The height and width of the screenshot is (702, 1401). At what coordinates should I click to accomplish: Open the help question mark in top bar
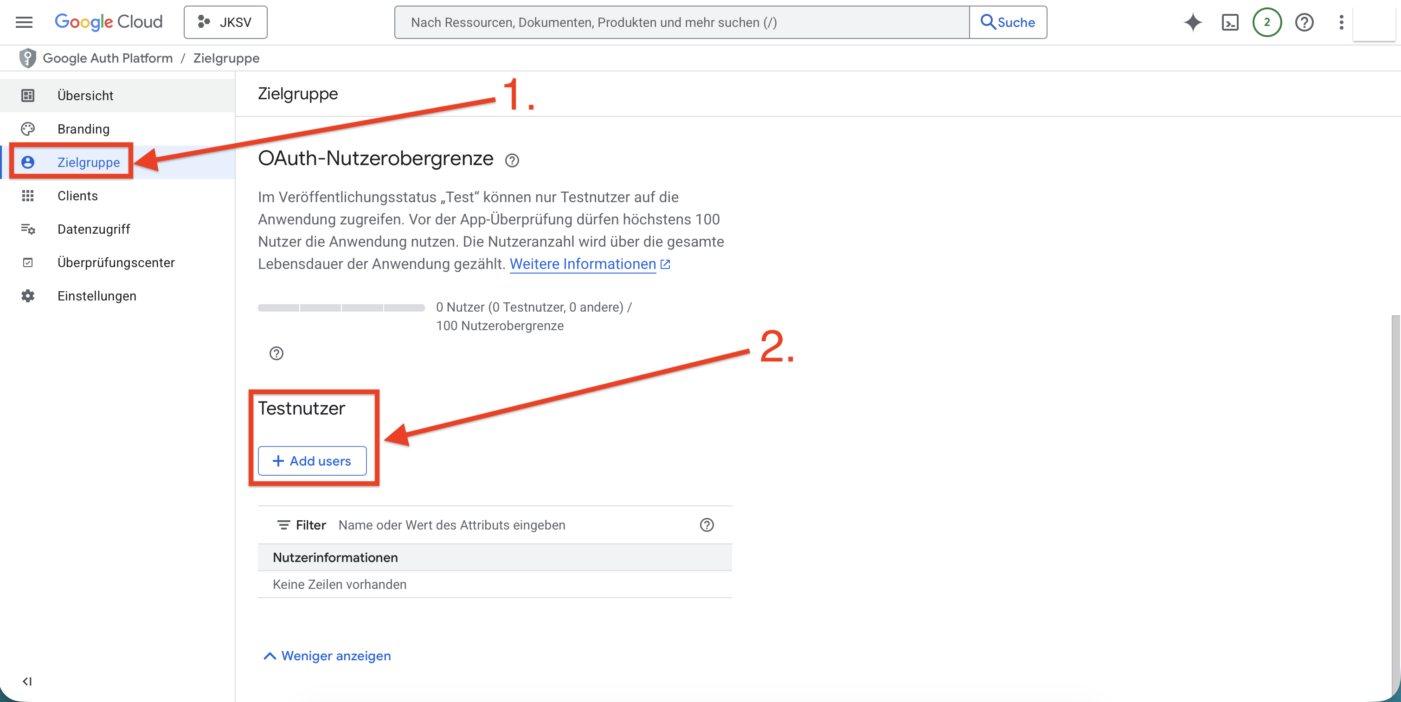point(1304,22)
